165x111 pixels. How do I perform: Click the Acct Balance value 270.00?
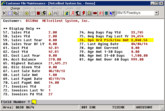coord(55,59)
